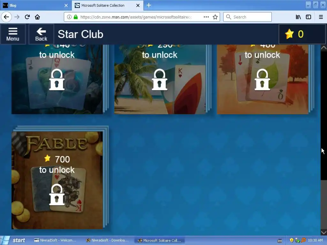Click the gold star score counter
Image resolution: width=327 pixels, height=245 pixels.
pos(302,34)
